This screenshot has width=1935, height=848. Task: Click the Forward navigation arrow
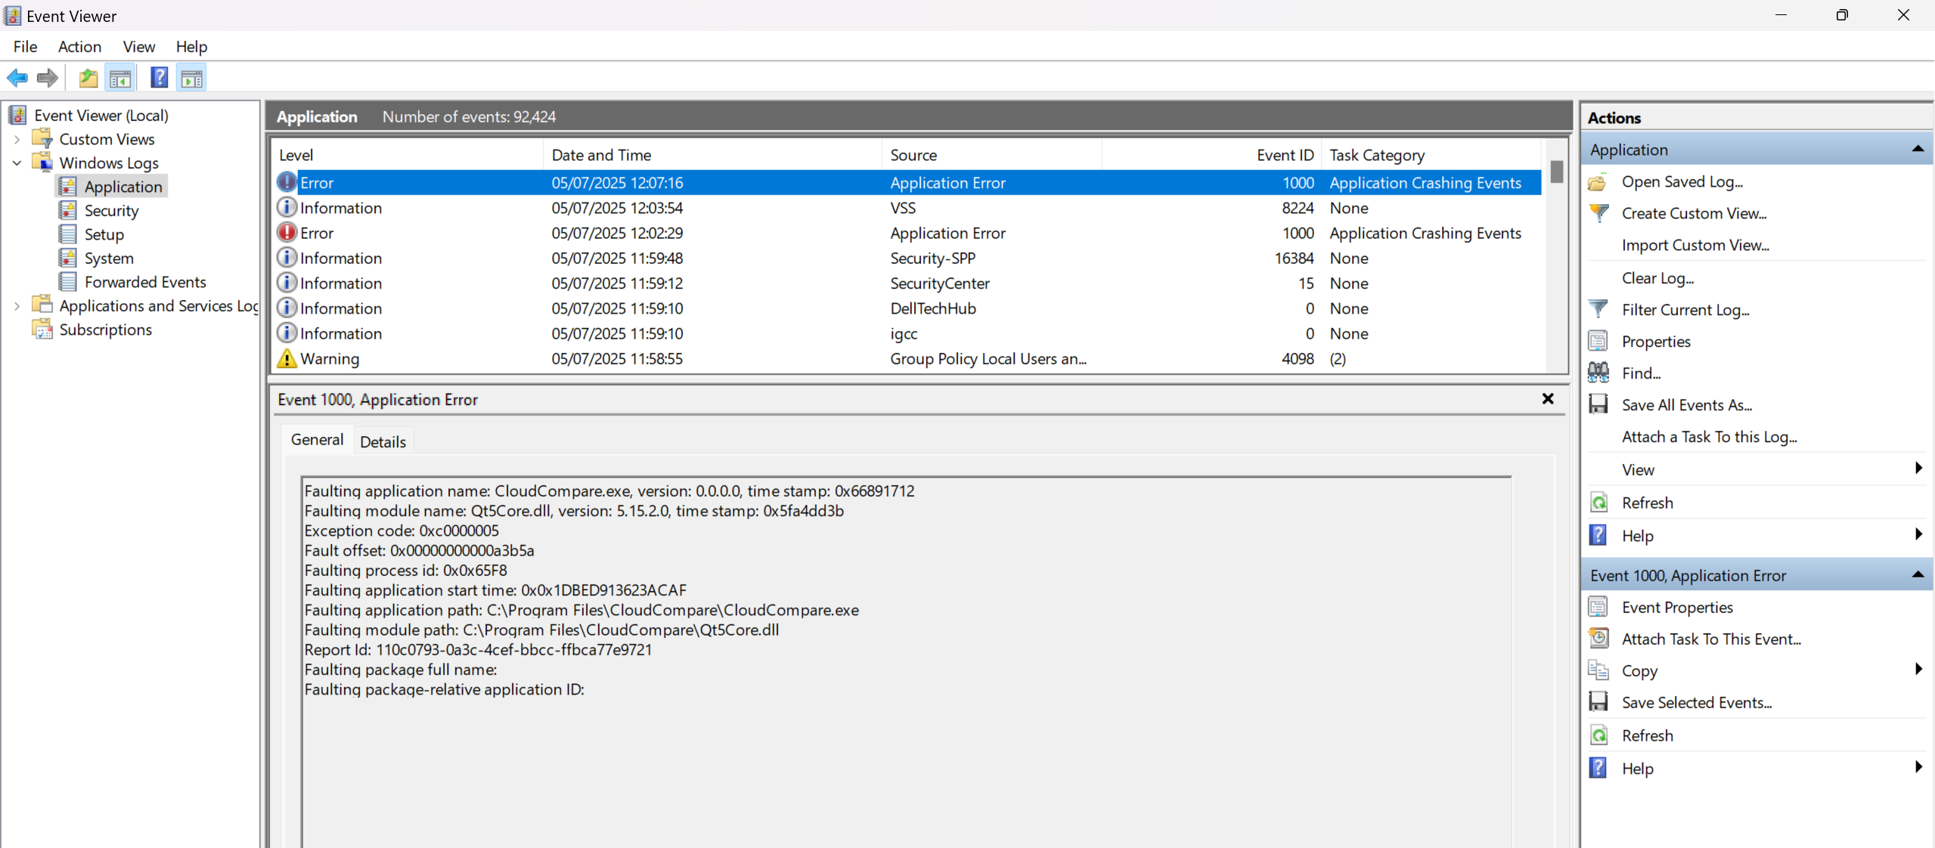tap(47, 77)
